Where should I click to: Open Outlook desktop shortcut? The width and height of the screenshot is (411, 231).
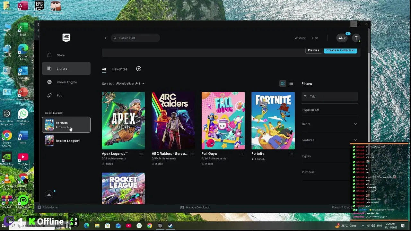tap(23, 73)
